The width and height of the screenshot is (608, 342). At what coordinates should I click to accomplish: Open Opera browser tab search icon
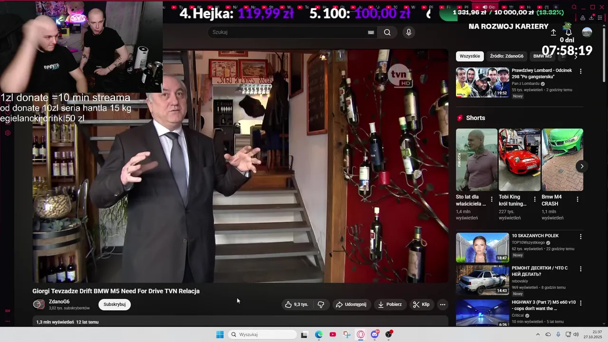pyautogui.click(x=574, y=7)
